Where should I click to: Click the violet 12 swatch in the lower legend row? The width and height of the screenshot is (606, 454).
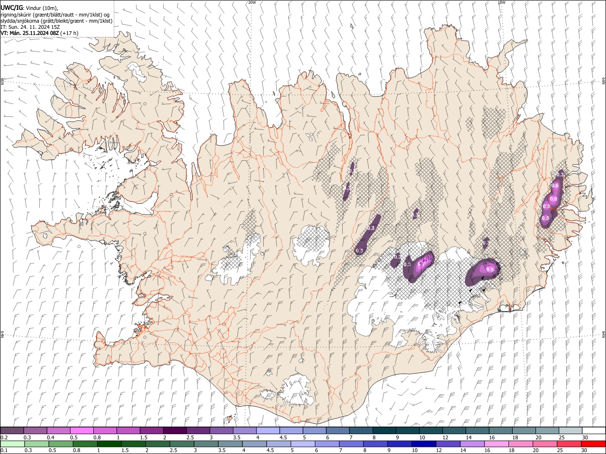pos(448,444)
